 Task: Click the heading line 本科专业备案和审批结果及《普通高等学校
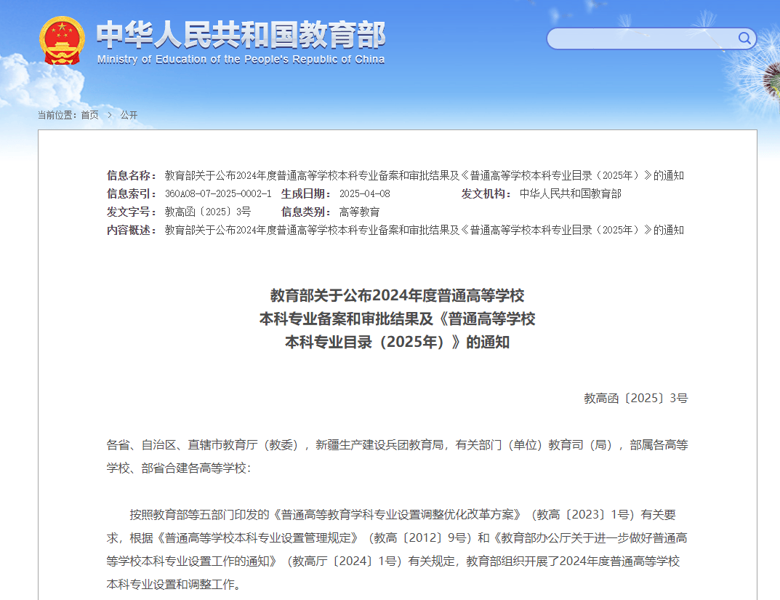pos(397,319)
